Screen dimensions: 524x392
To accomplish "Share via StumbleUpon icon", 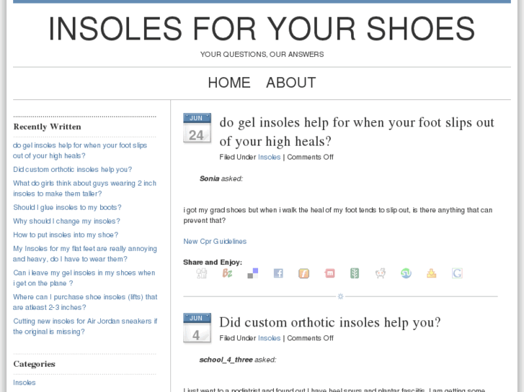I will point(406,273).
